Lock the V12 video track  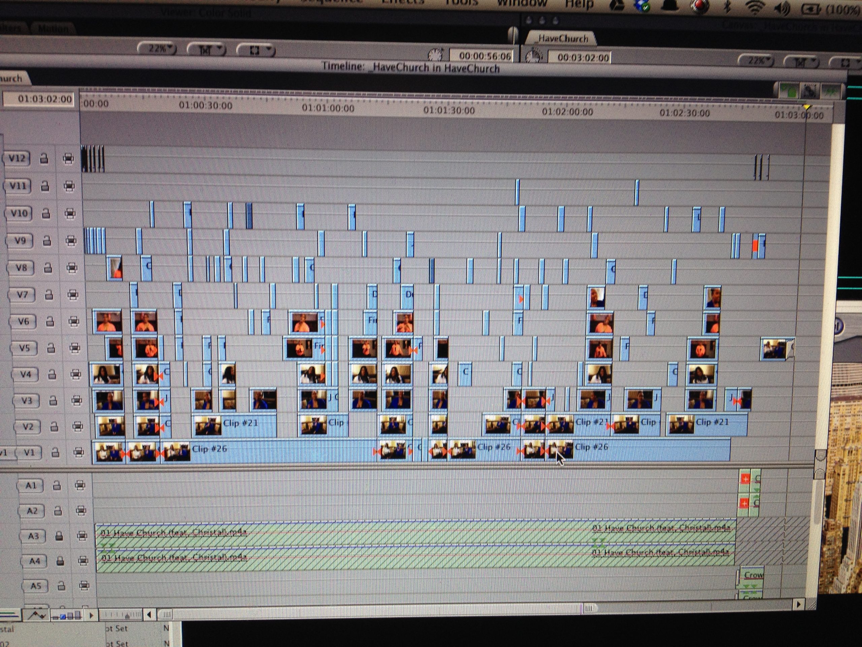(x=44, y=159)
